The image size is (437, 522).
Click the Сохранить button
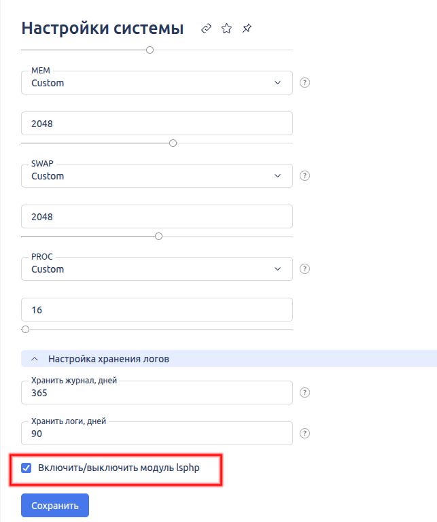point(55,506)
